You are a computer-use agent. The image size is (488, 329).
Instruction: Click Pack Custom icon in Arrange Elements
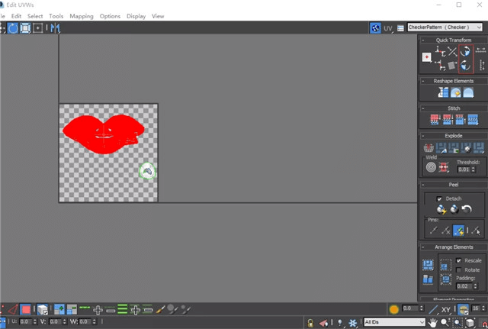tap(428, 265)
